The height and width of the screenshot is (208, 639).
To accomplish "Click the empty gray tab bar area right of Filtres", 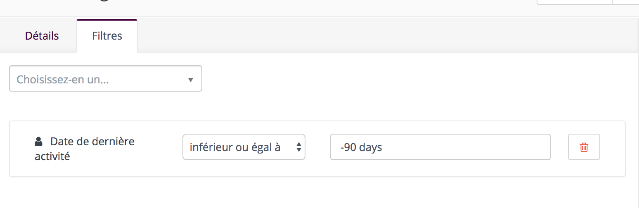I will click(388, 36).
